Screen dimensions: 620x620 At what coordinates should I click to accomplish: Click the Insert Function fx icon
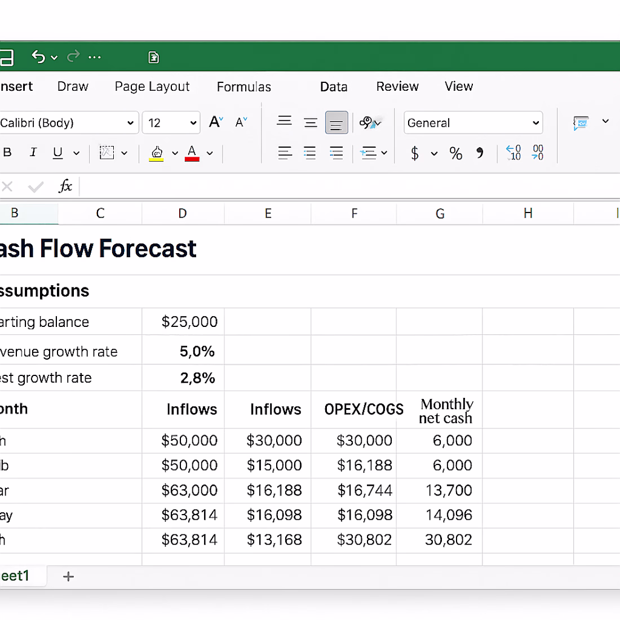click(65, 186)
